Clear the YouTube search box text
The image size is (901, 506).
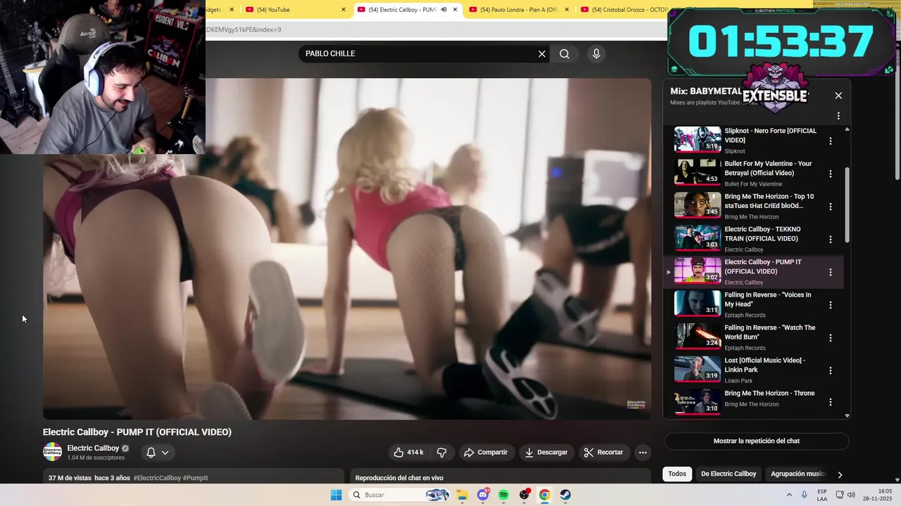click(x=542, y=54)
